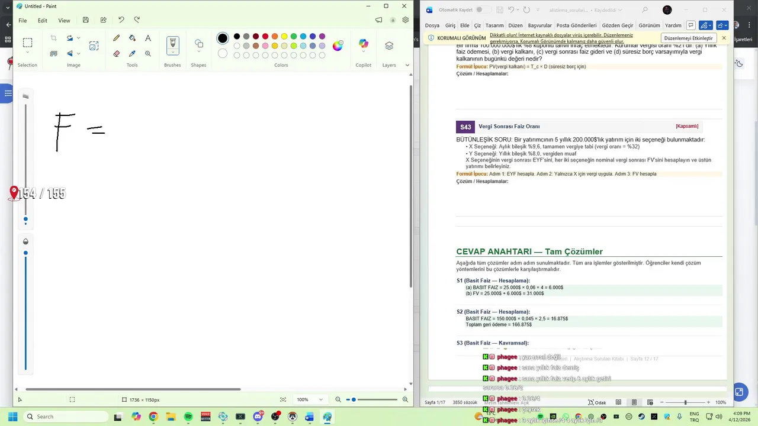The image size is (758, 426).
Task: Close the Korumalı Görünüm warning bar
Action: 724,38
